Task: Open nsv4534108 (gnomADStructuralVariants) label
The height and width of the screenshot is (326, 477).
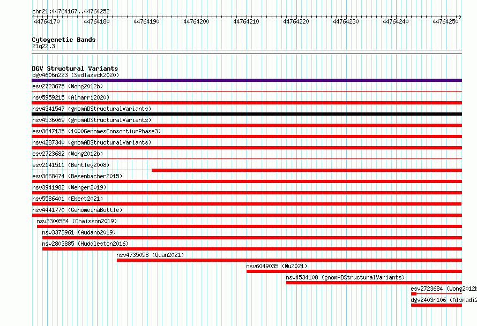Action: [x=345, y=277]
